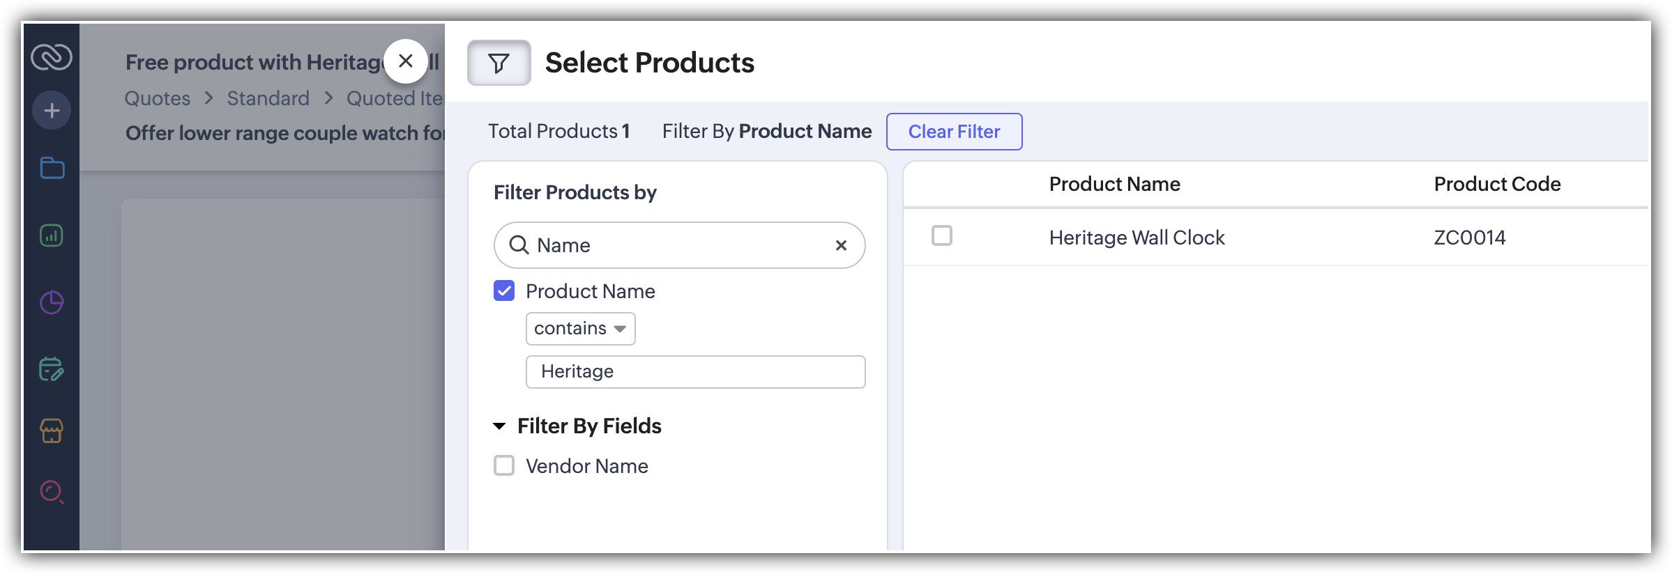Click the magnifier icon in the sidebar

pyautogui.click(x=52, y=492)
